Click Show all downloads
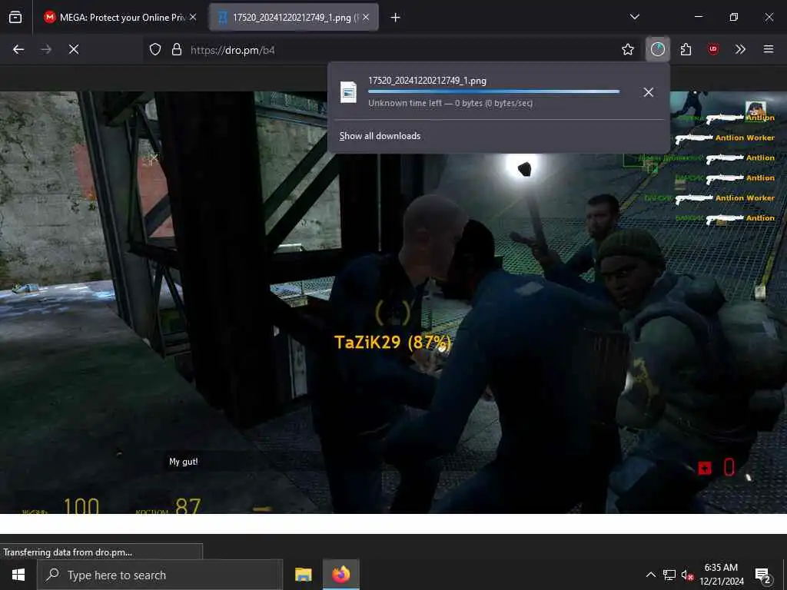This screenshot has width=787, height=590. [380, 136]
